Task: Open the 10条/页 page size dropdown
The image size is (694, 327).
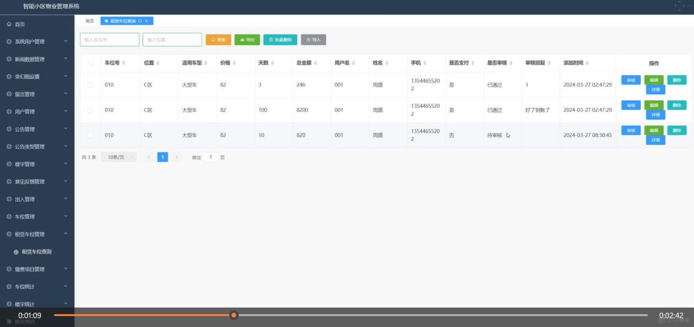Action: click(x=119, y=157)
